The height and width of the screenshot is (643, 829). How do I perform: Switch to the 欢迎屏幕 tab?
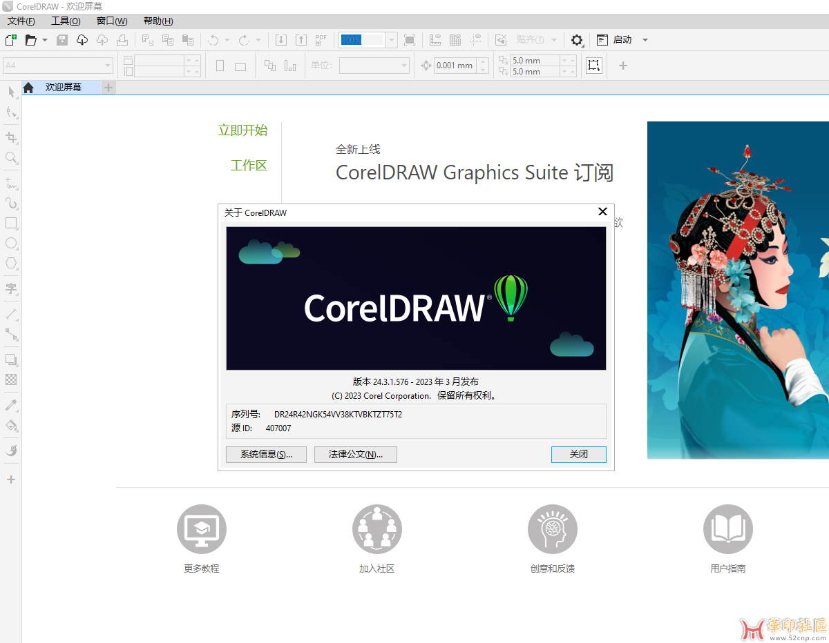pos(64,88)
